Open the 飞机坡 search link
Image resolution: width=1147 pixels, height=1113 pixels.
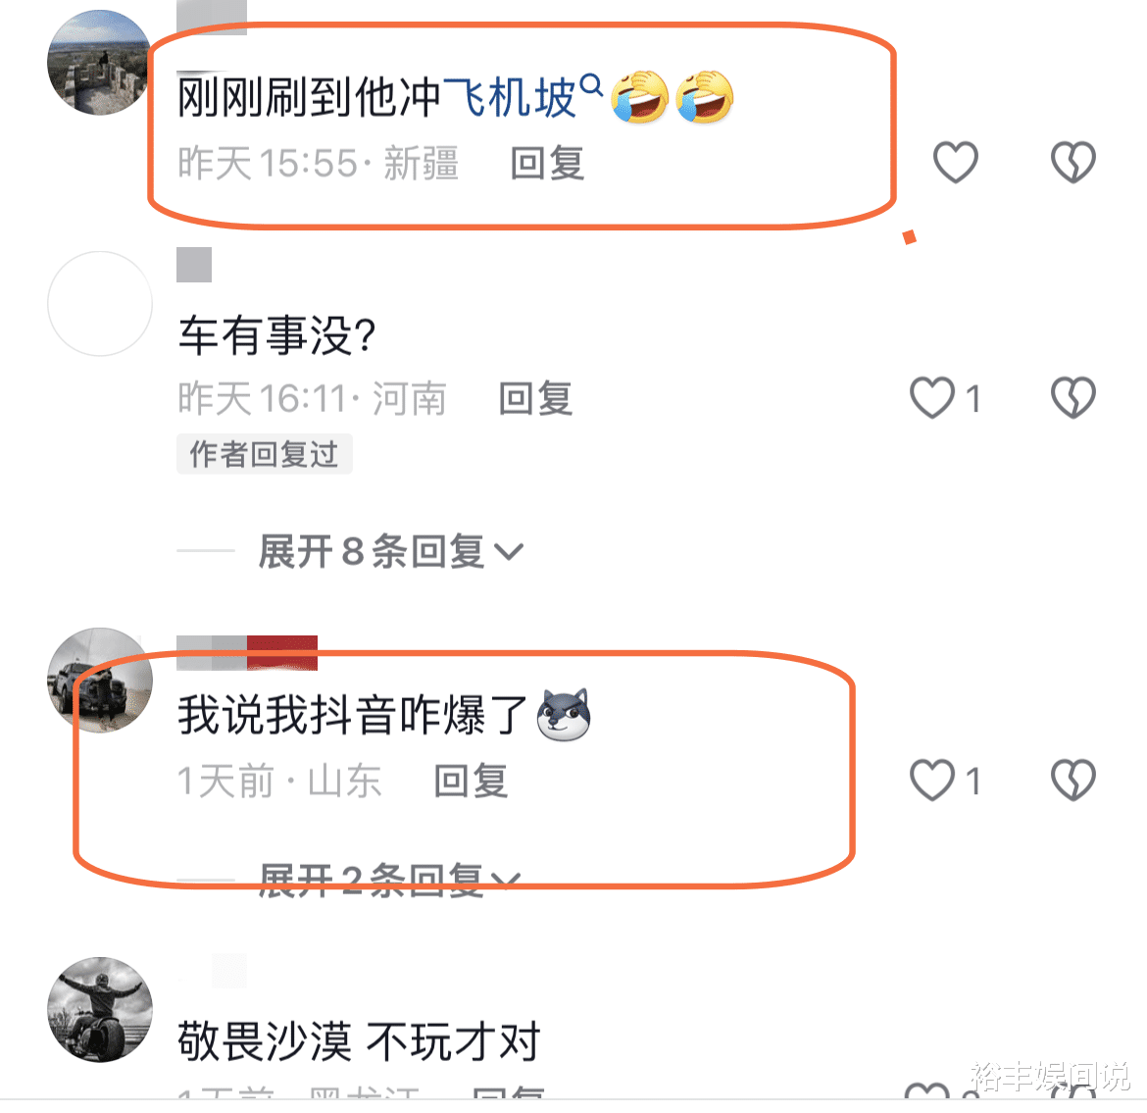click(510, 97)
